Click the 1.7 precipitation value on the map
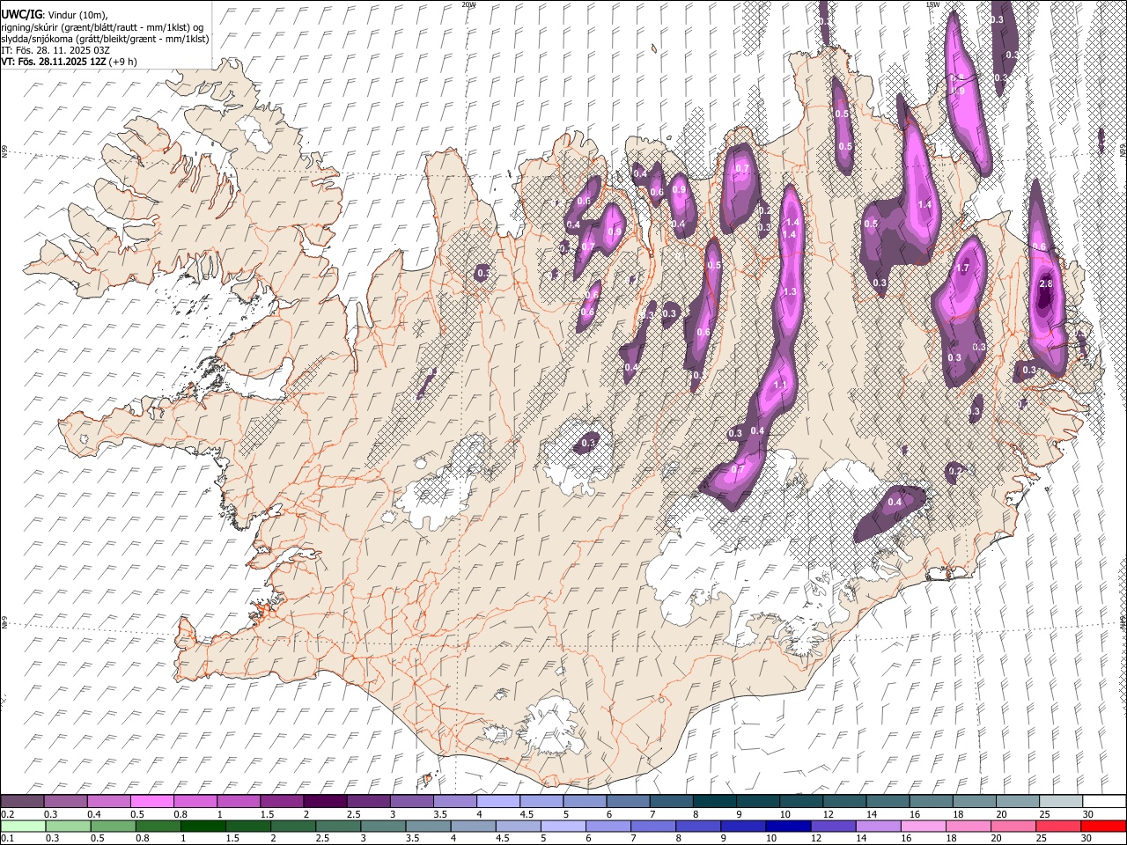The height and width of the screenshot is (845, 1127). point(962,268)
